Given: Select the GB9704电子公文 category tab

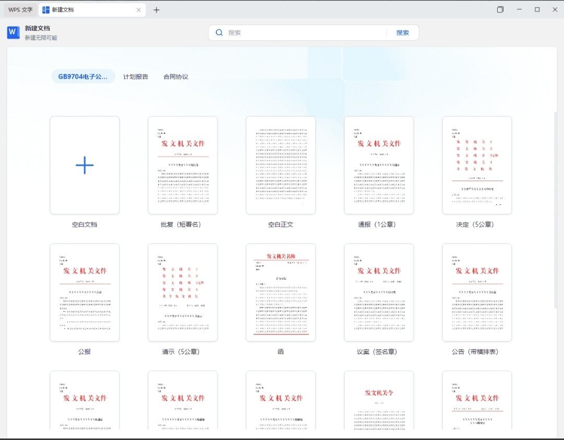Looking at the screenshot, I should coord(83,77).
